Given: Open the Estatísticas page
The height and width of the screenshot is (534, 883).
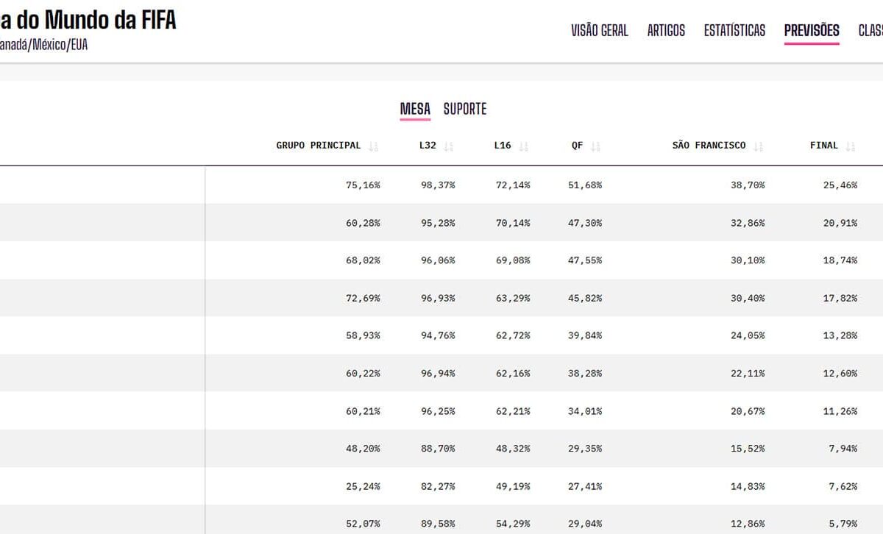Looking at the screenshot, I should point(734,30).
